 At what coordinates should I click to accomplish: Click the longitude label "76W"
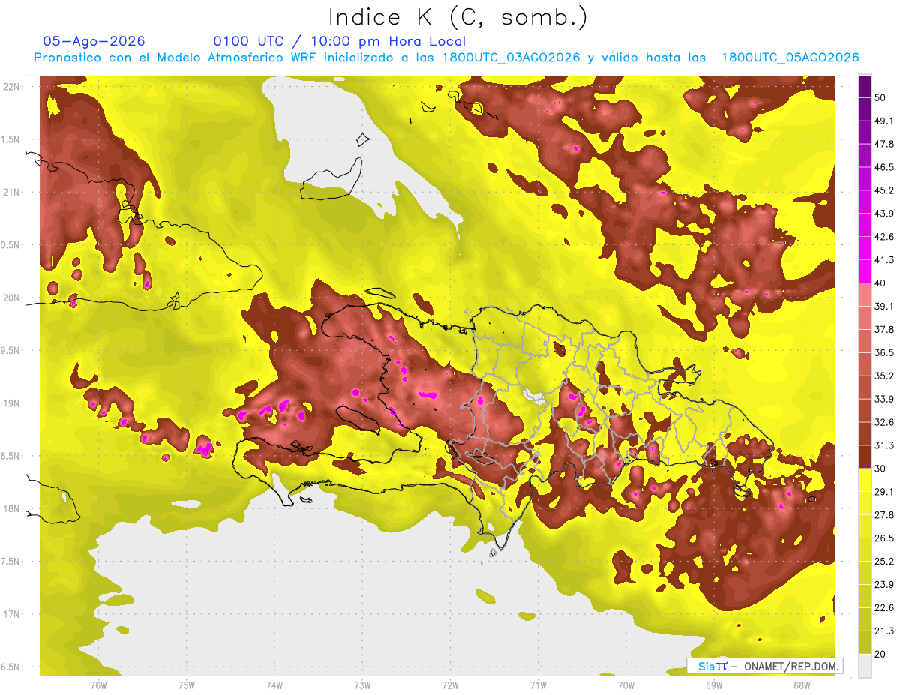click(x=98, y=685)
